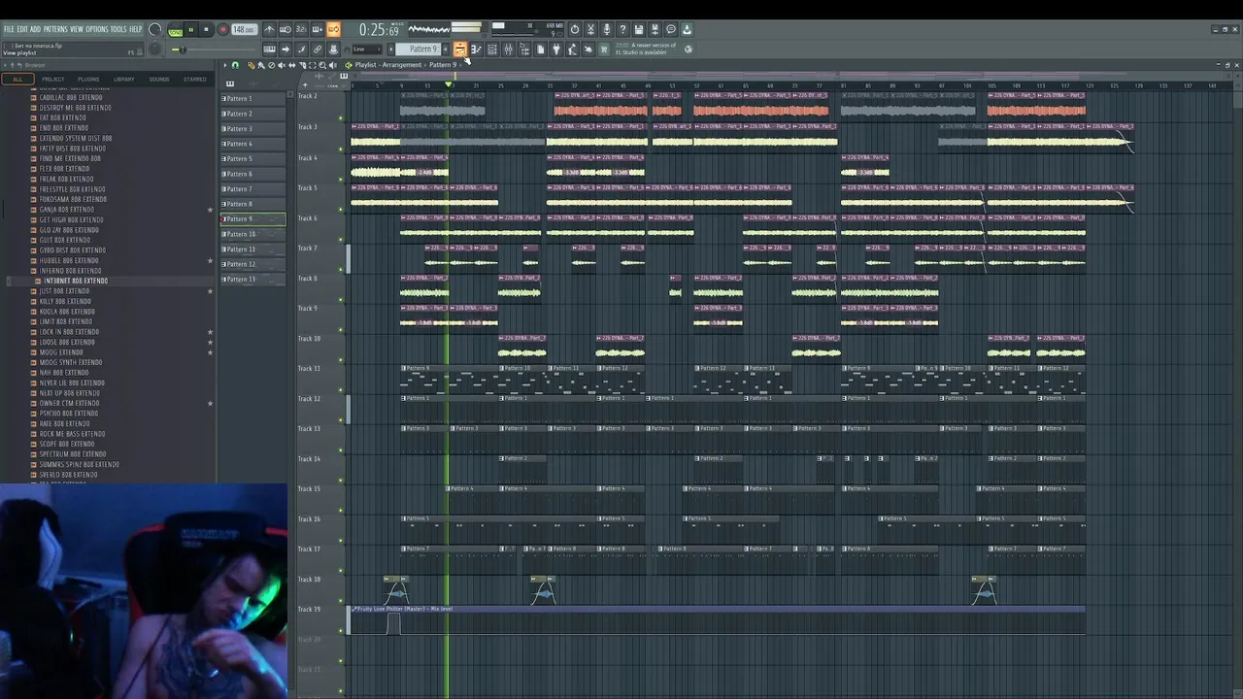This screenshot has height=699, width=1243.
Task: Open the Channel rack window icon
Action: [491, 49]
